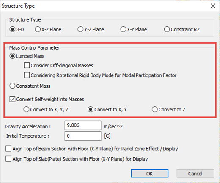This screenshot has width=220, height=183.
Task: Close the Structure Type dialog
Action: (213, 6)
